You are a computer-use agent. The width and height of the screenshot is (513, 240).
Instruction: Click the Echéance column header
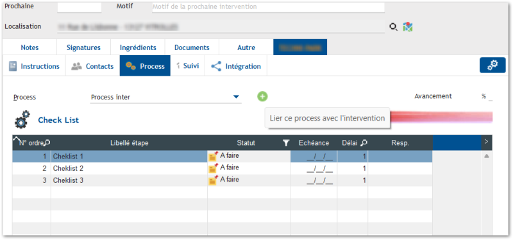(x=314, y=142)
